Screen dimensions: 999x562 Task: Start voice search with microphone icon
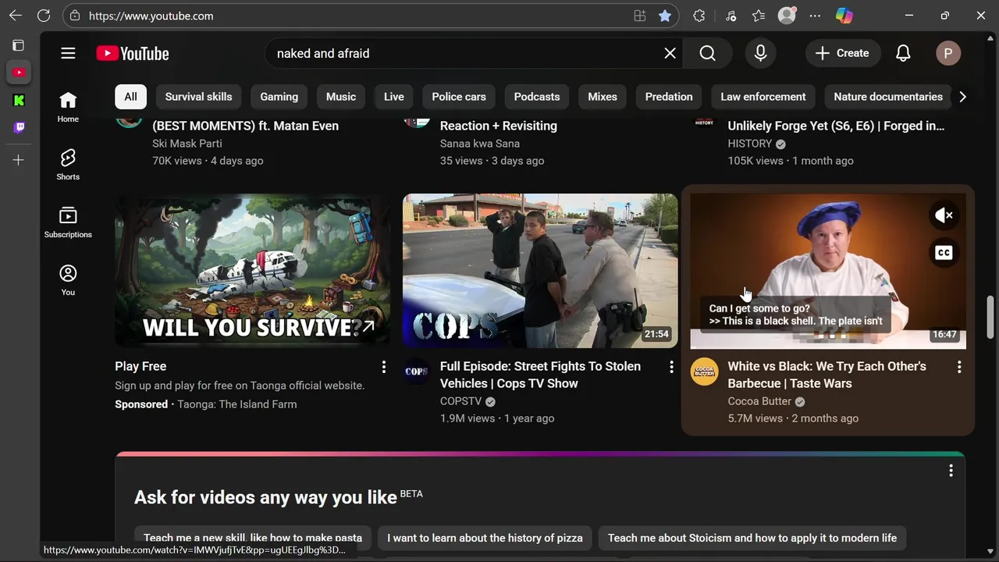pyautogui.click(x=760, y=53)
